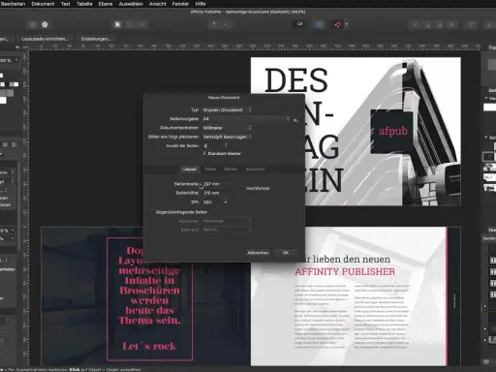Open the Dokumenteinheiten dropdown showing Millimeter
Viewport: 496px width, 372px height.
(x=227, y=128)
